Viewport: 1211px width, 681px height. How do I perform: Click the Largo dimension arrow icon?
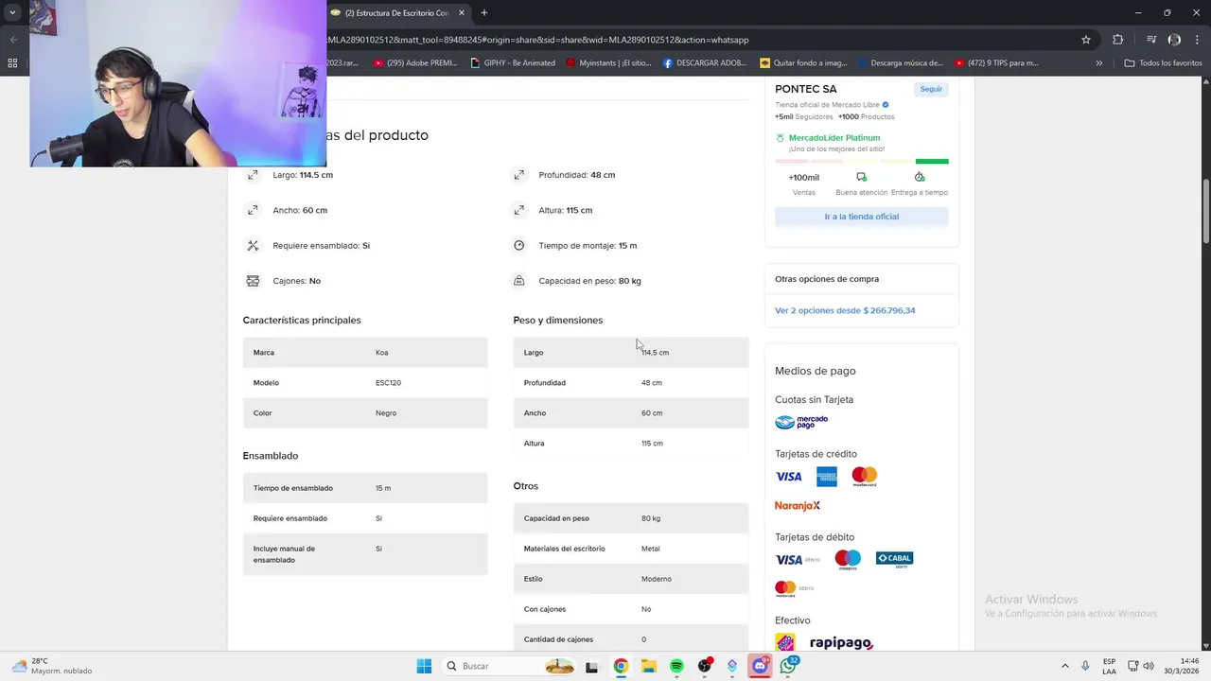pyautogui.click(x=253, y=175)
